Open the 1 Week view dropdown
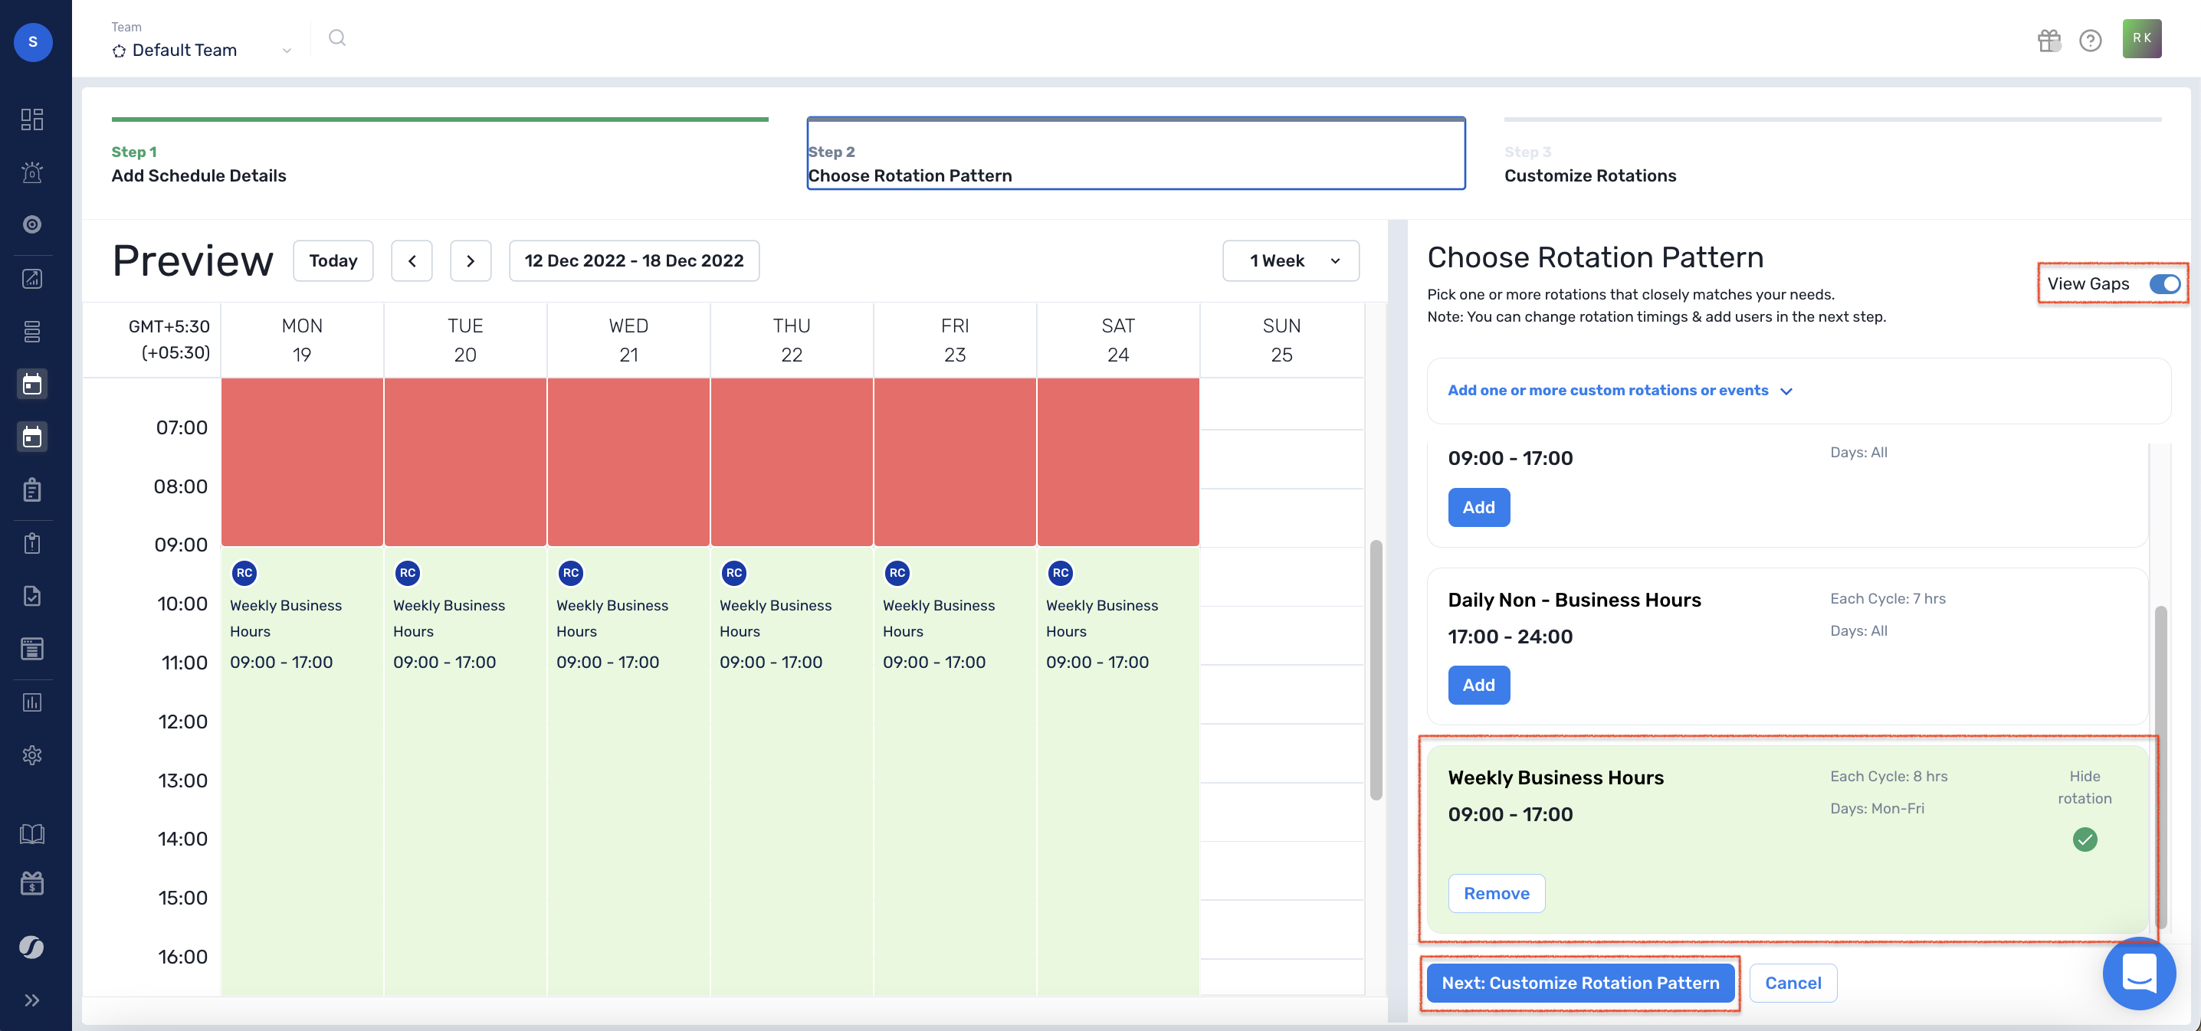2201x1031 pixels. (x=1291, y=261)
